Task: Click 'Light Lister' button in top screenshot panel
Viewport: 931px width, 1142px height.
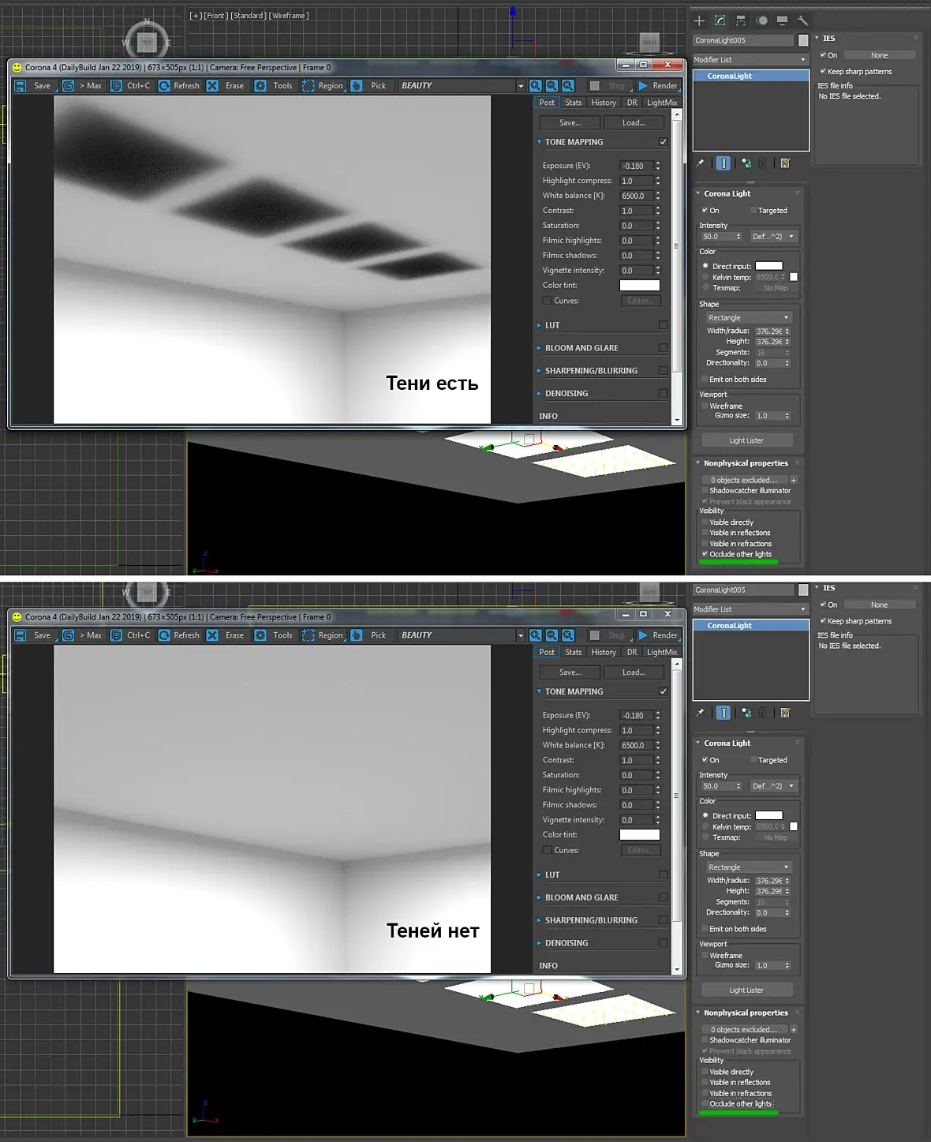Action: 746,440
